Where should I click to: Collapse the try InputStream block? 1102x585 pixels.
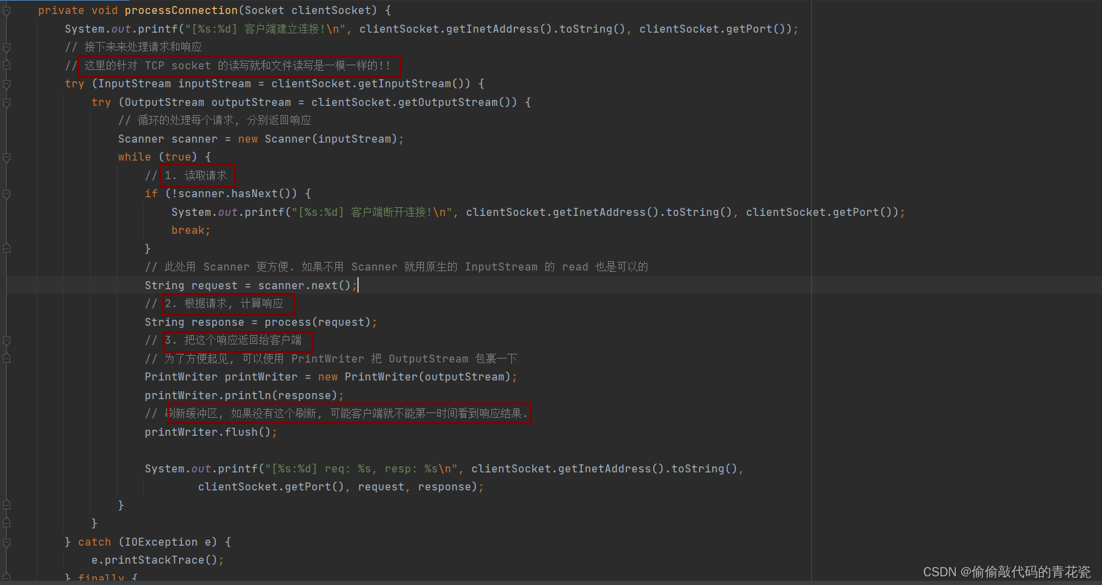pos(7,84)
